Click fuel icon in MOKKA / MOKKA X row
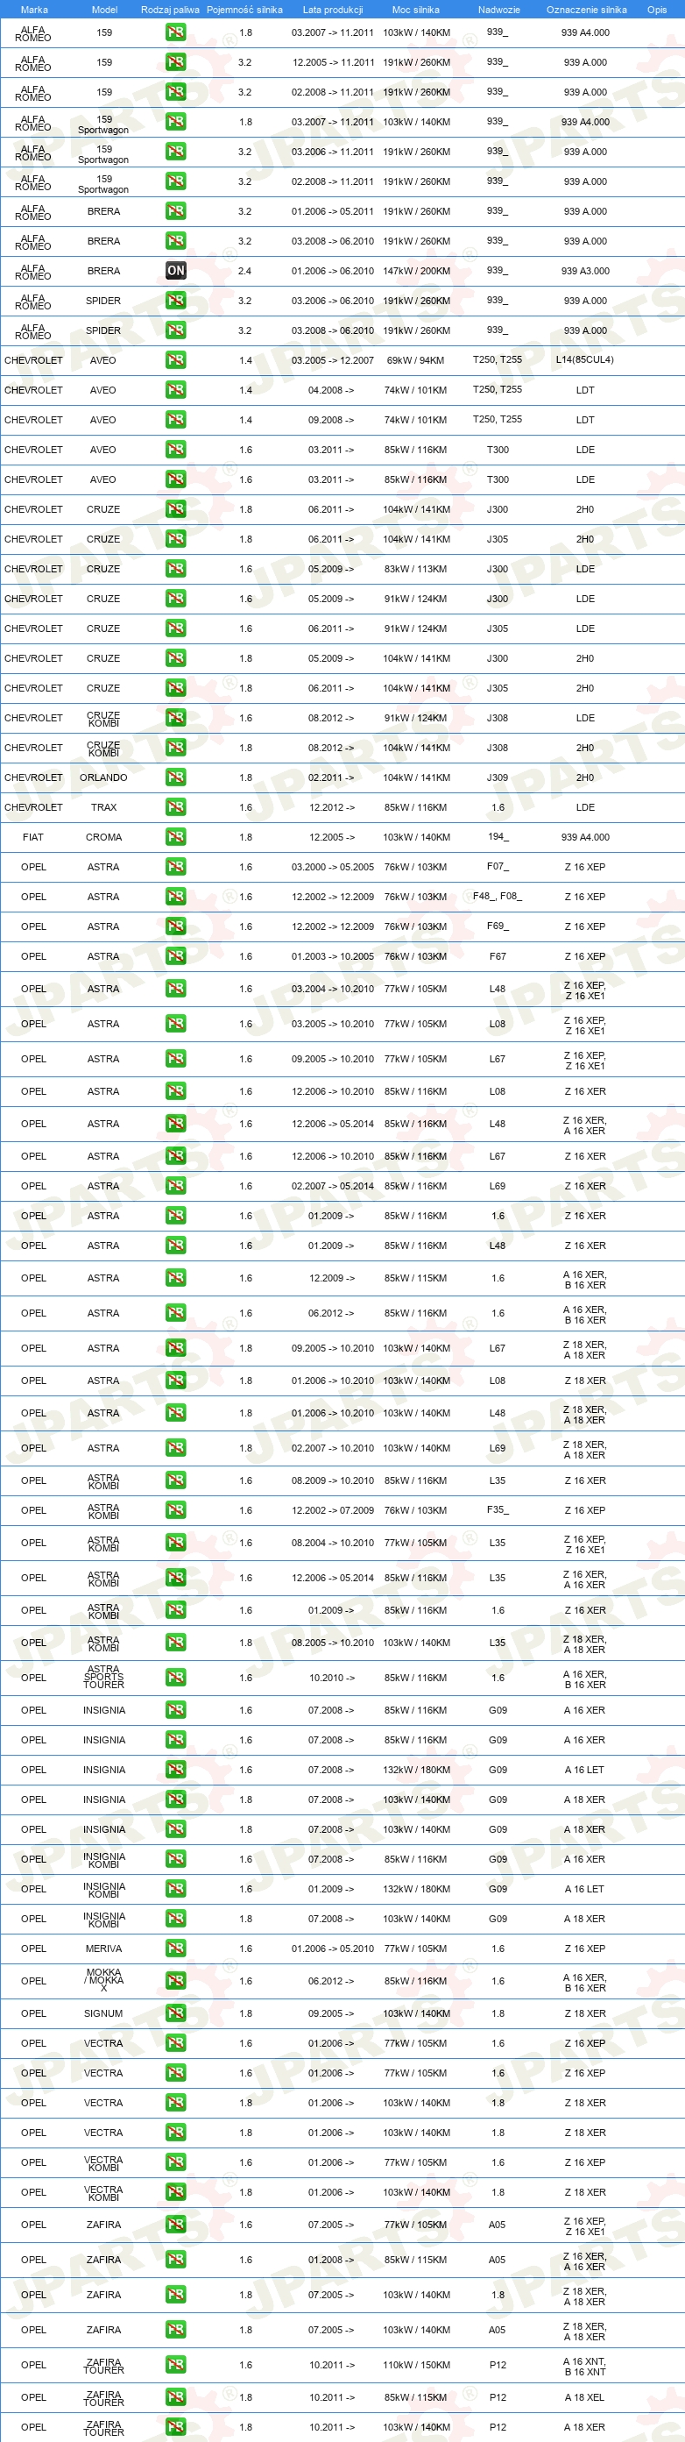This screenshot has height=2442, width=685. coord(175,1980)
